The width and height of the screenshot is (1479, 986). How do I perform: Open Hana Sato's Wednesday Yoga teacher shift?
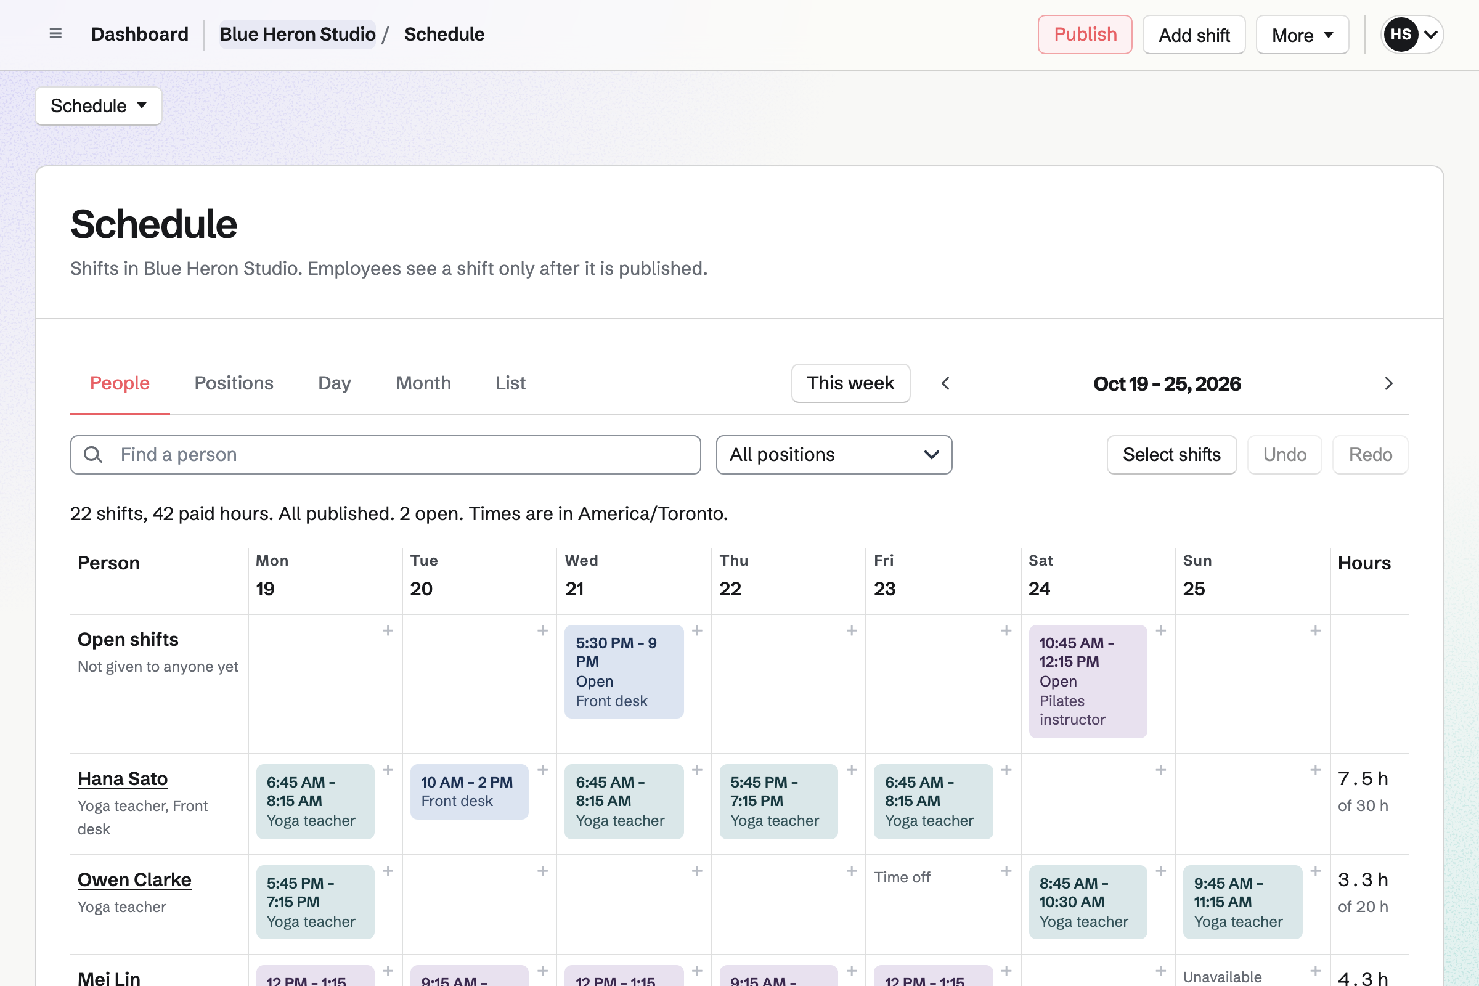624,801
